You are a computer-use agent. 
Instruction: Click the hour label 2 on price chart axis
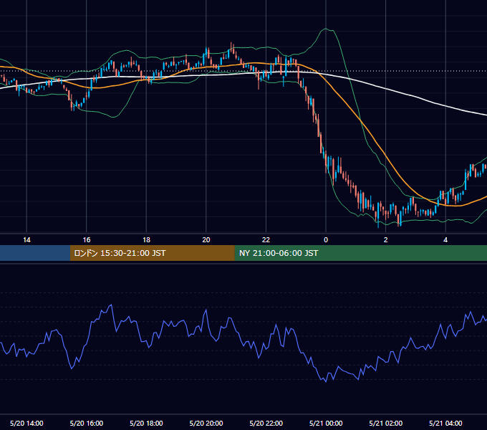386,240
